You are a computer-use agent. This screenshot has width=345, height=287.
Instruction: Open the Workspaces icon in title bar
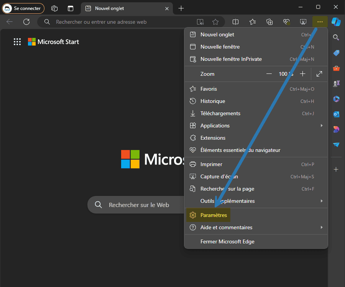(54, 8)
